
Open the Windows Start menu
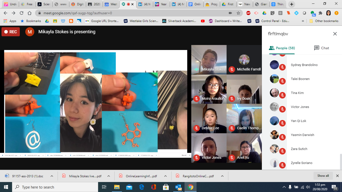pos(6,187)
